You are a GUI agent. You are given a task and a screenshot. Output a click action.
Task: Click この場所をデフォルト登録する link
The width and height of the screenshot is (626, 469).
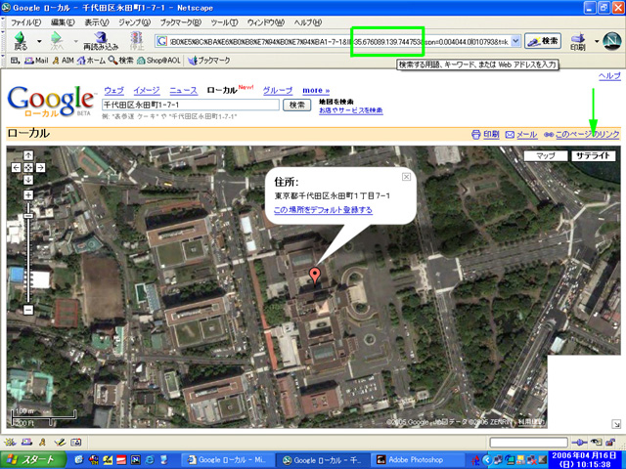point(323,210)
